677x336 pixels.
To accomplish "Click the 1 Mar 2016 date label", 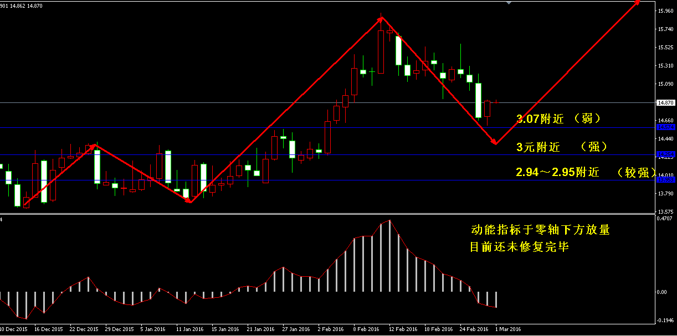I will click(507, 329).
